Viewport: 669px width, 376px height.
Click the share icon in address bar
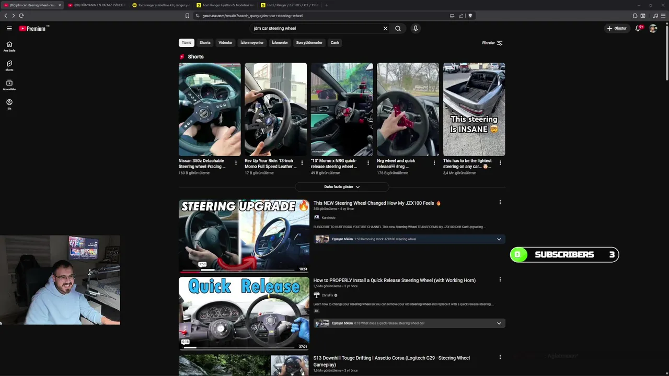click(461, 16)
